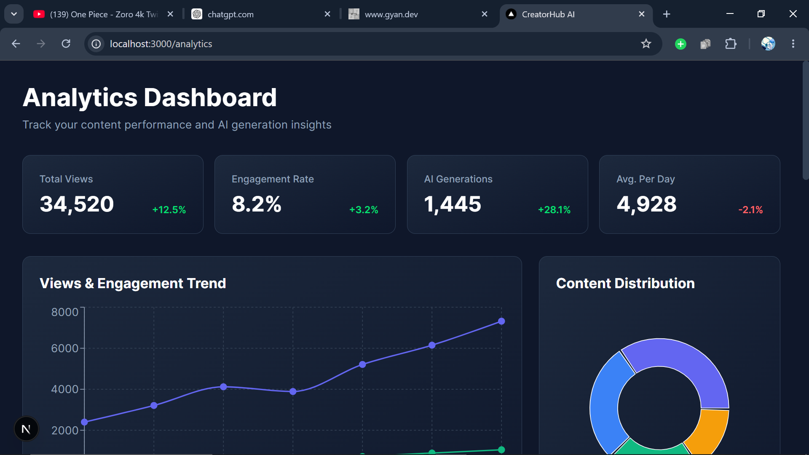Close the chatgpt.com tab

coord(327,14)
